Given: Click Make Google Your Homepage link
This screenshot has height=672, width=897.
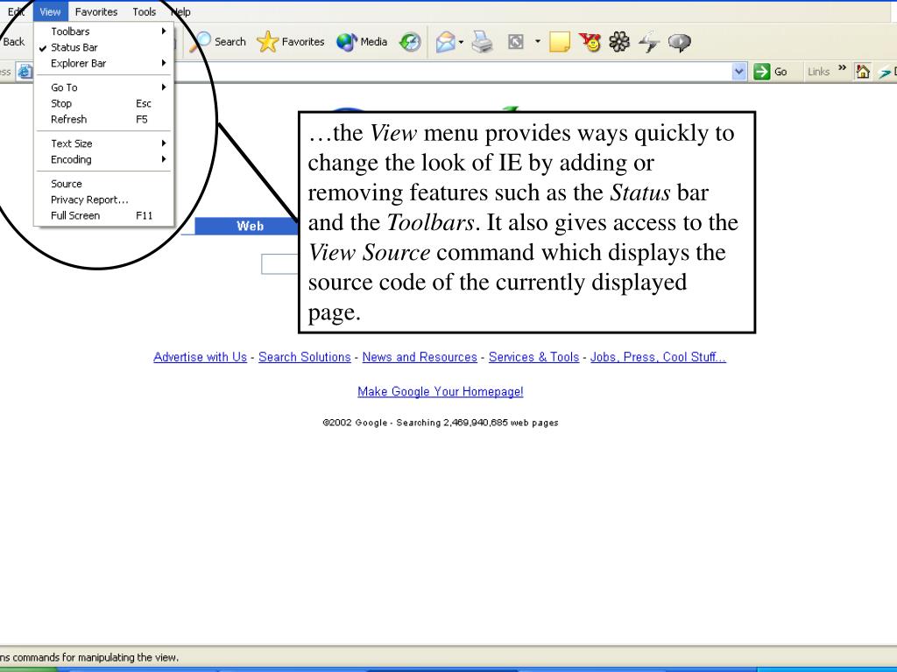Looking at the screenshot, I should point(441,391).
